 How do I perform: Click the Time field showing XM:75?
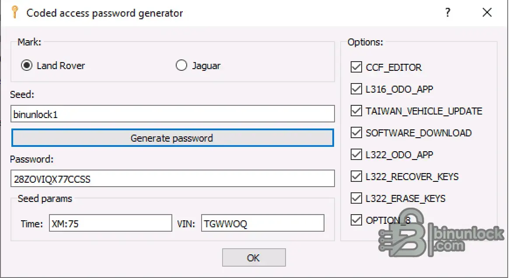tap(110, 223)
